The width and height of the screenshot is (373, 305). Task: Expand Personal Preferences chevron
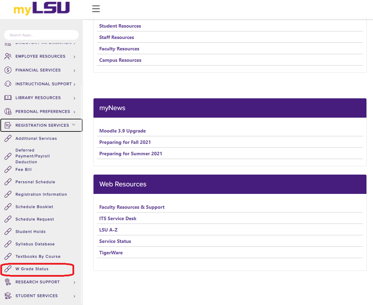(x=75, y=112)
